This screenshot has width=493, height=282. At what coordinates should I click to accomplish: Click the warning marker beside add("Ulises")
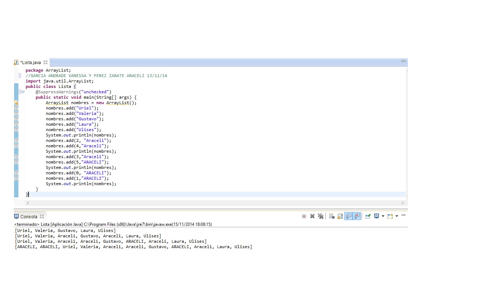pyautogui.click(x=16, y=130)
